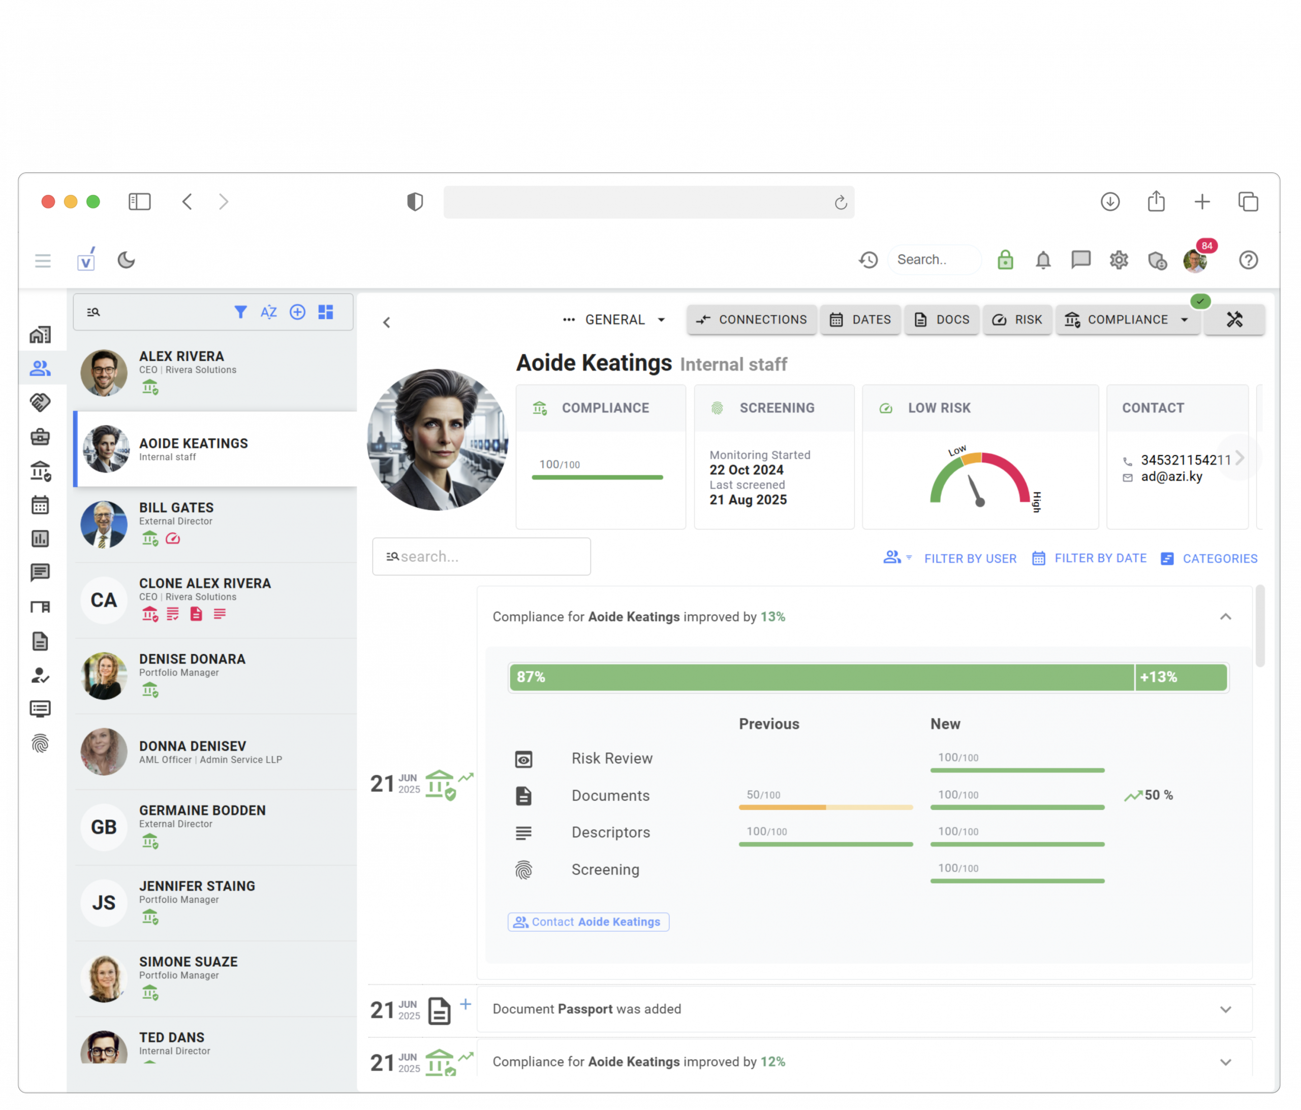Image resolution: width=1301 pixels, height=1110 pixels.
Task: Switch to grid view icon
Action: 326,312
